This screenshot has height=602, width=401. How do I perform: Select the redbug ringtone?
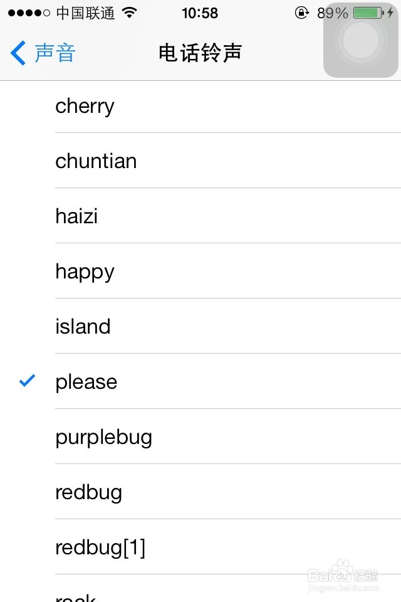tap(89, 492)
